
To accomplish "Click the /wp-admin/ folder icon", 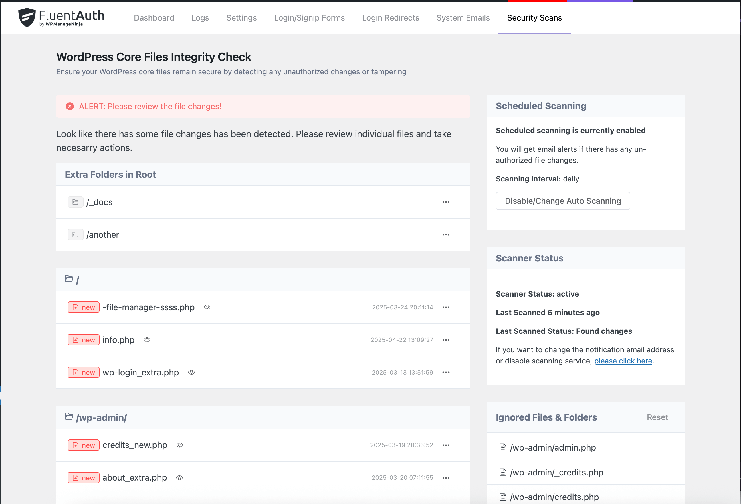I will (69, 417).
